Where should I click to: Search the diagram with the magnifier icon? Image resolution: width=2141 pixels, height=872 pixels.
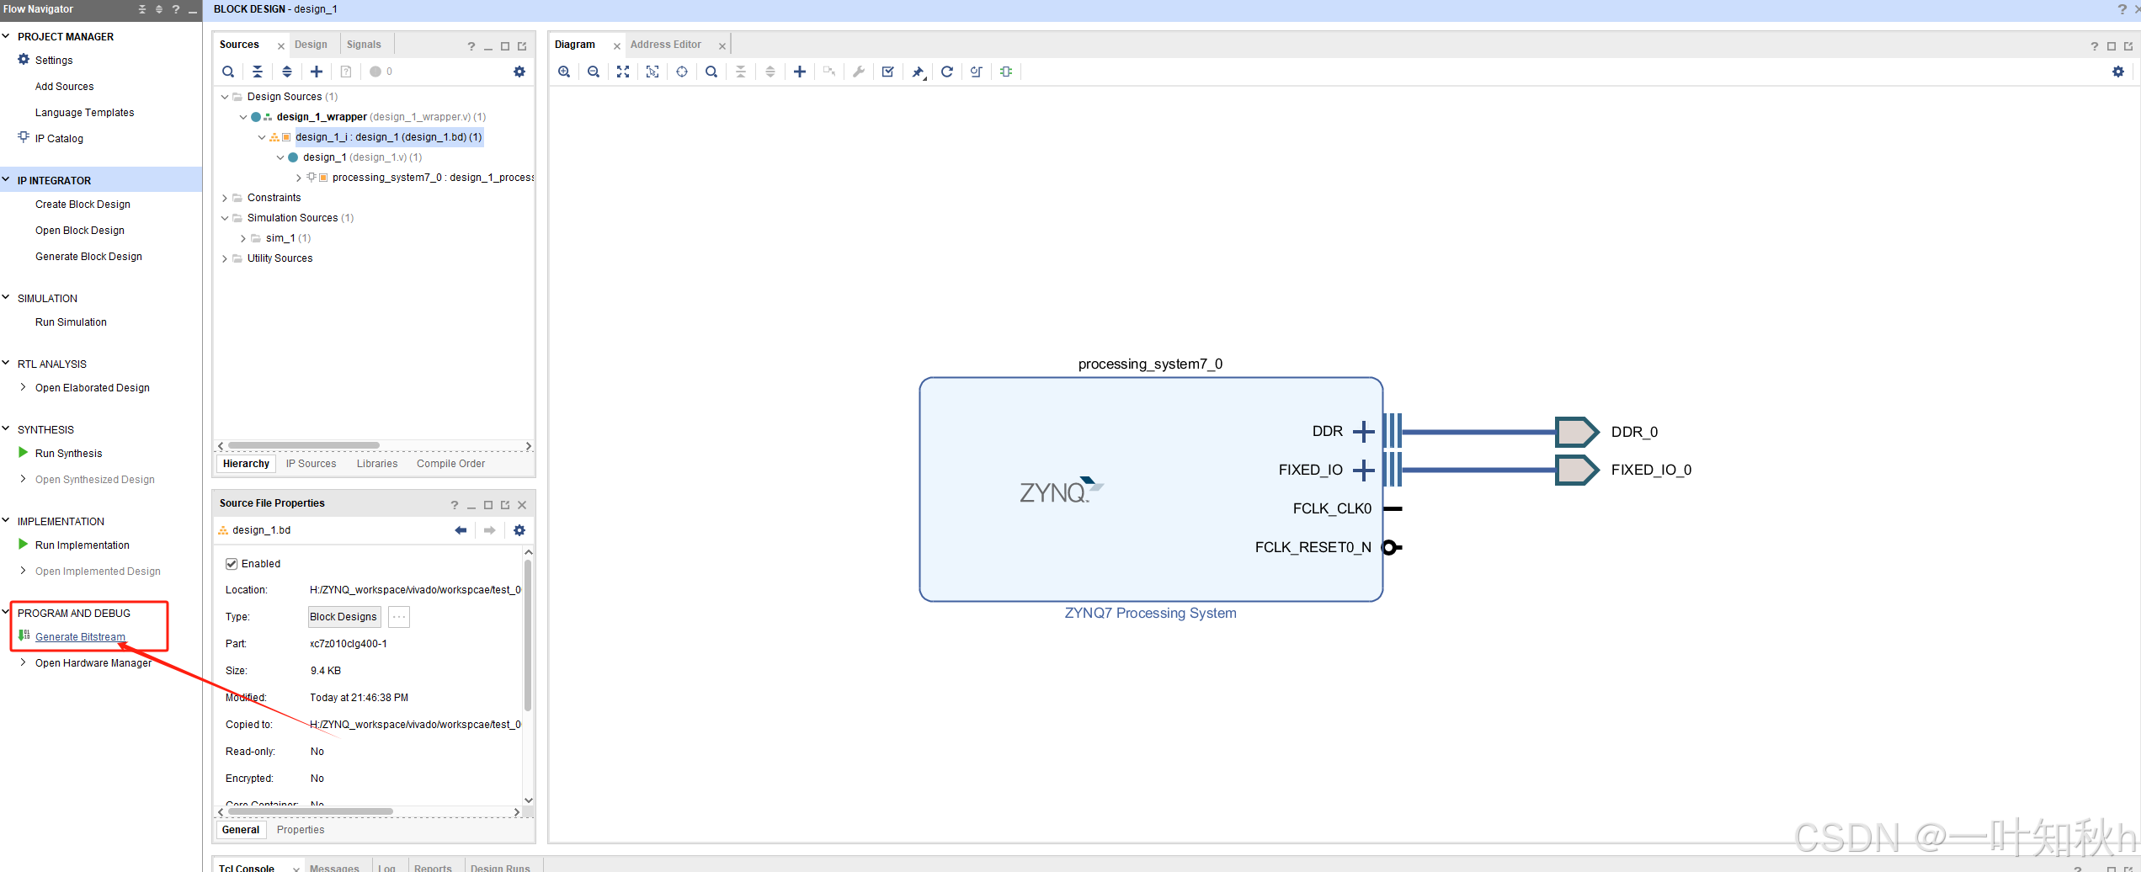coord(711,72)
